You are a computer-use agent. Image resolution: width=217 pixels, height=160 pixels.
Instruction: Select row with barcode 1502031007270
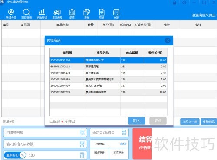(108, 92)
